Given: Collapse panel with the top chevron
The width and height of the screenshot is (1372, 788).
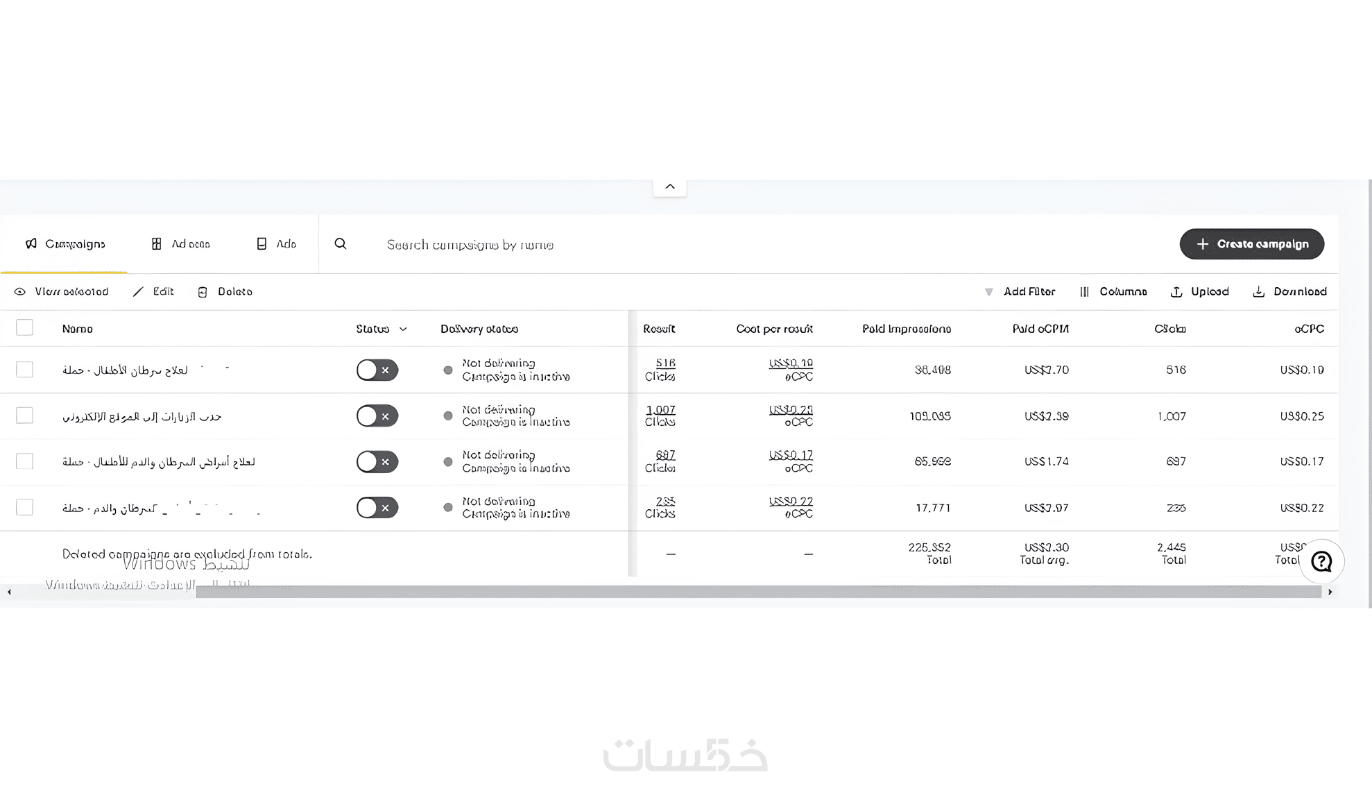Looking at the screenshot, I should [669, 187].
